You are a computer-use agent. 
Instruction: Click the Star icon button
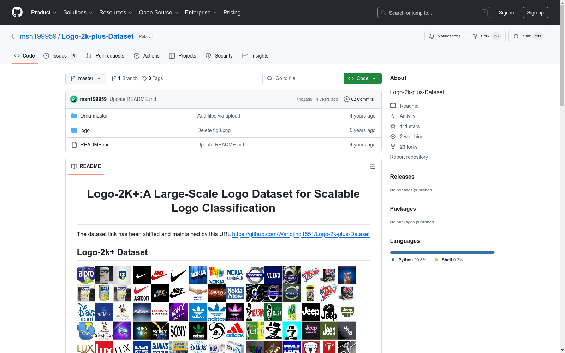(x=516, y=36)
